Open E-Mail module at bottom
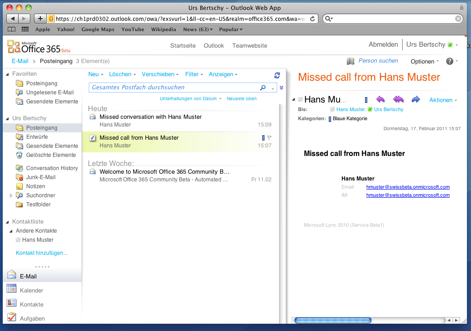The height and width of the screenshot is (331, 471). (x=43, y=276)
